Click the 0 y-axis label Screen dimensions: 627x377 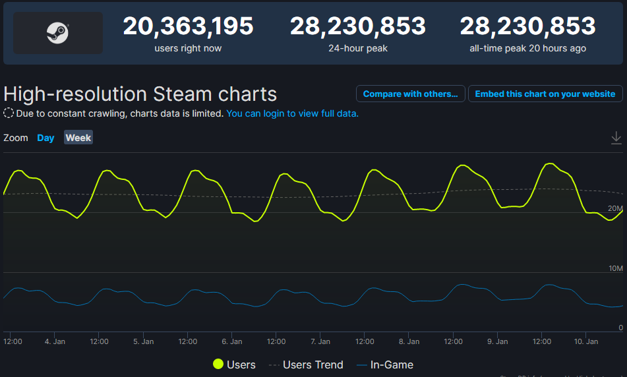point(620,328)
